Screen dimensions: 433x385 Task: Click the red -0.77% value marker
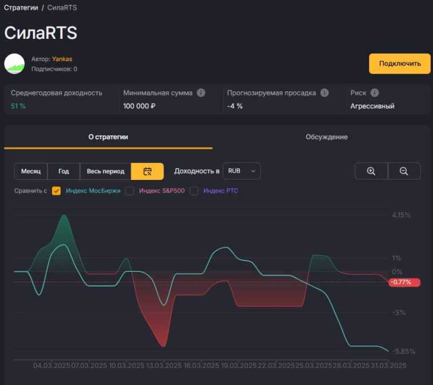(404, 282)
